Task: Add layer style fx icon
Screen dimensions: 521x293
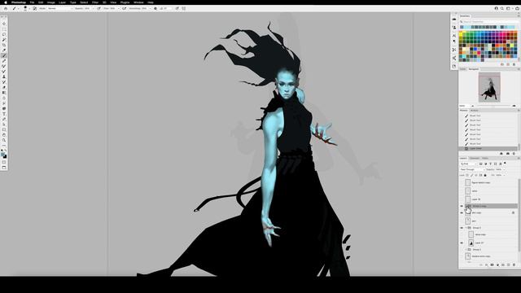Action: click(x=487, y=265)
